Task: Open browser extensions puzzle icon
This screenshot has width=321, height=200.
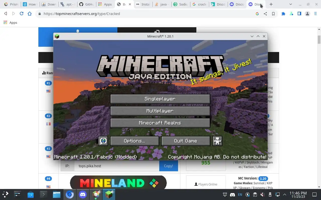Action: (x=283, y=14)
